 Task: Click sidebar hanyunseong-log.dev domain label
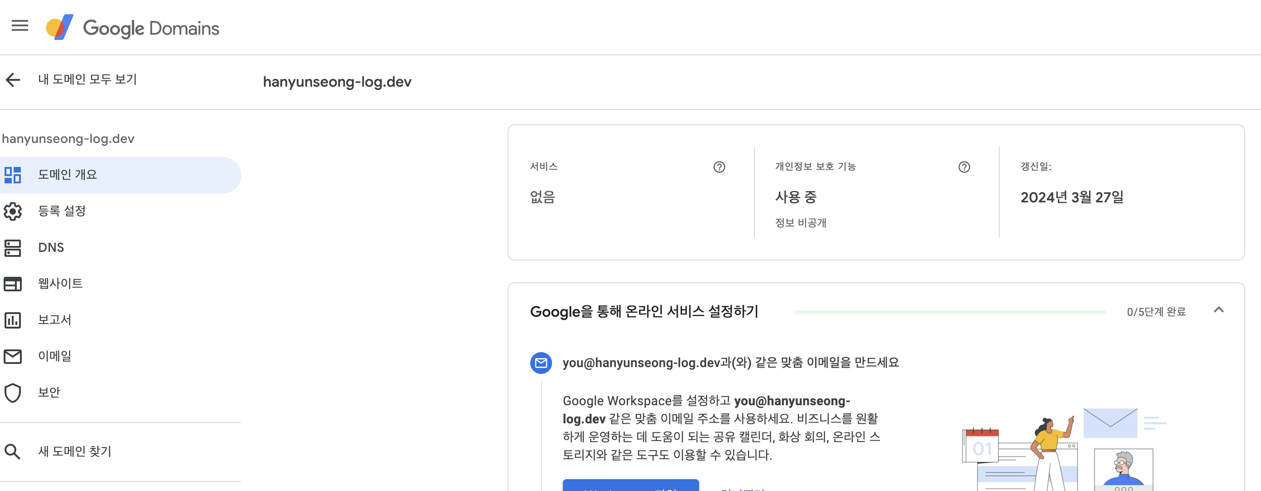click(68, 139)
